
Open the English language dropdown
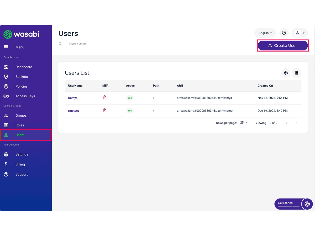point(265,33)
